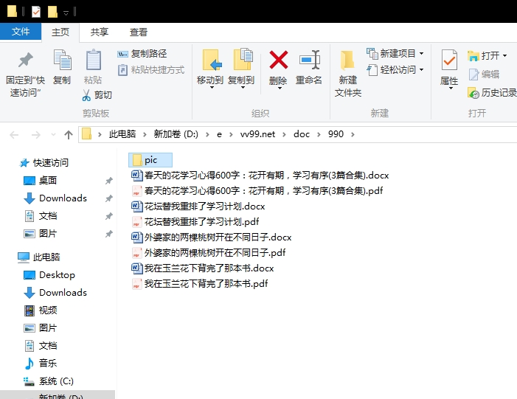Click the Back navigation arrow

point(14,135)
